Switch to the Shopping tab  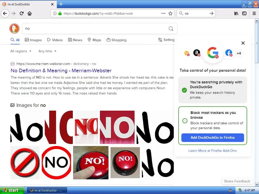pyautogui.click(x=116, y=40)
